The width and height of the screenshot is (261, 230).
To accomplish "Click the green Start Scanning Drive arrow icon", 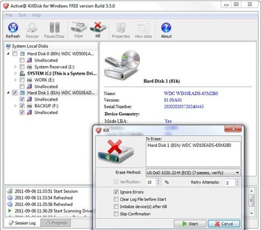I will (10, 211).
